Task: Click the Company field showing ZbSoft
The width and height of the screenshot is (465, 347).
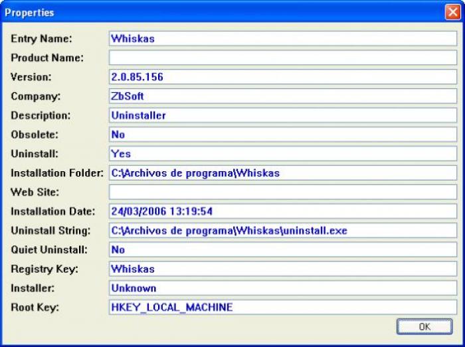Action: [x=282, y=96]
